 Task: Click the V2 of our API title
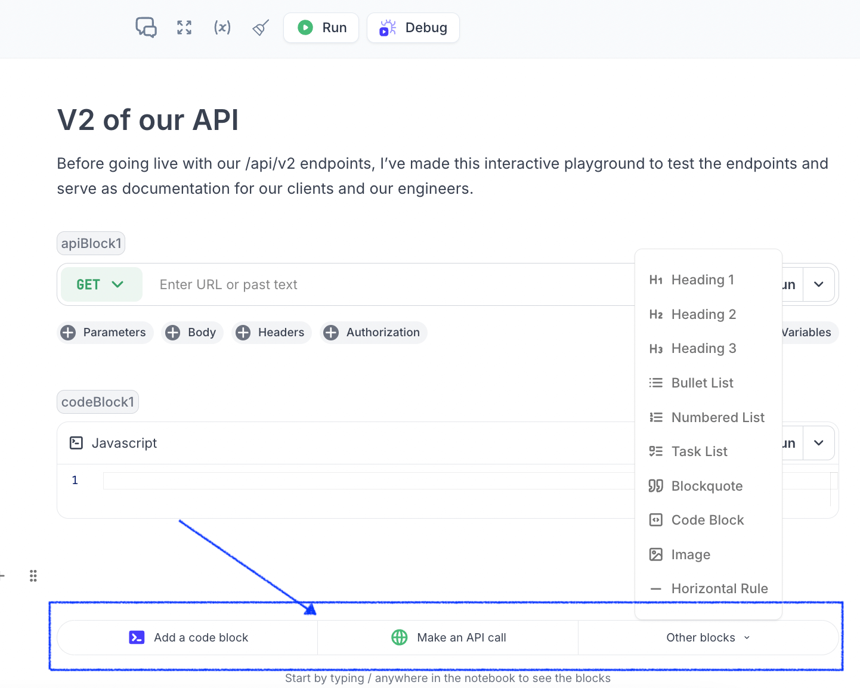point(148,120)
